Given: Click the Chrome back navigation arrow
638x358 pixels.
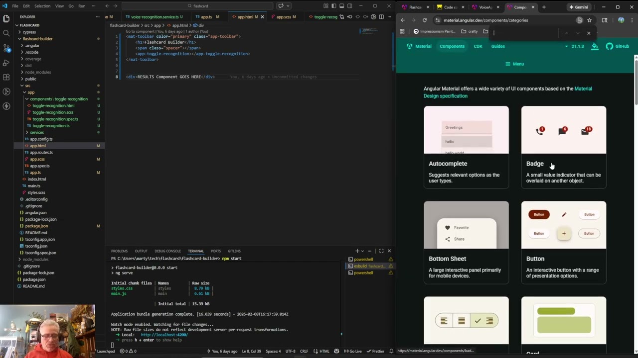Looking at the screenshot, I should [x=403, y=20].
